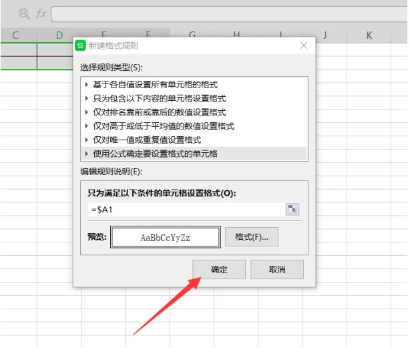Select column J header

[325, 35]
